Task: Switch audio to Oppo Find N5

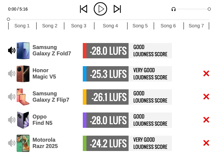Action: coord(12,120)
